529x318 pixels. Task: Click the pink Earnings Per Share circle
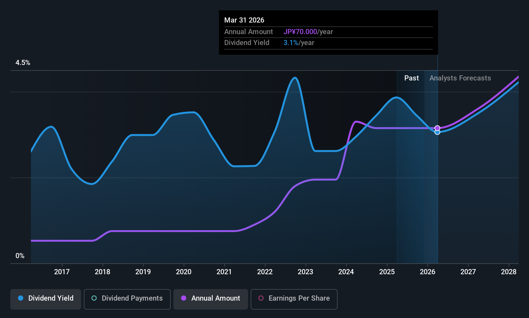click(261, 298)
